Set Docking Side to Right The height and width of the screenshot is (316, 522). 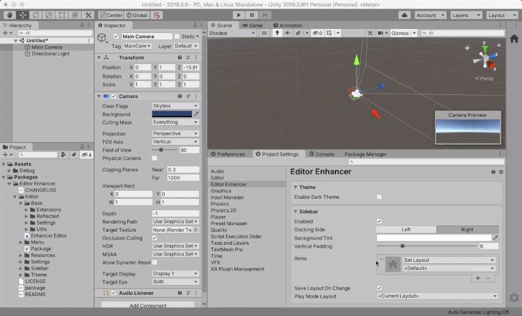pos(467,230)
